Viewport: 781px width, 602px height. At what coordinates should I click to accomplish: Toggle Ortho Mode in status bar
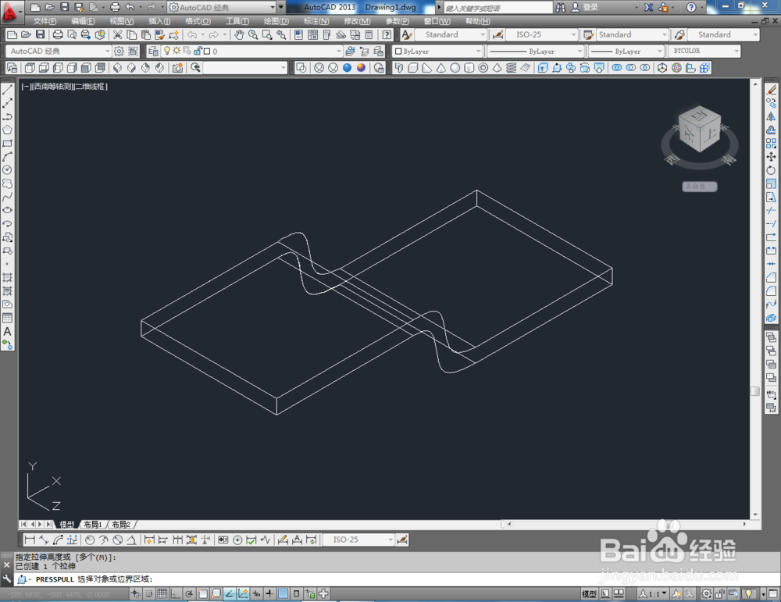pos(175,593)
